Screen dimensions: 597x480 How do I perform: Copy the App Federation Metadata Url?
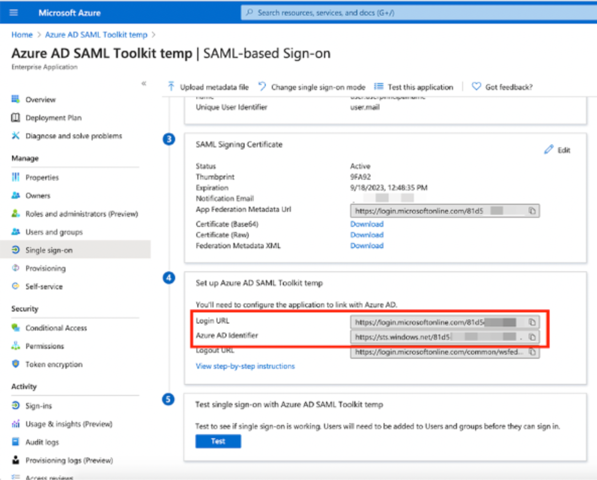532,211
